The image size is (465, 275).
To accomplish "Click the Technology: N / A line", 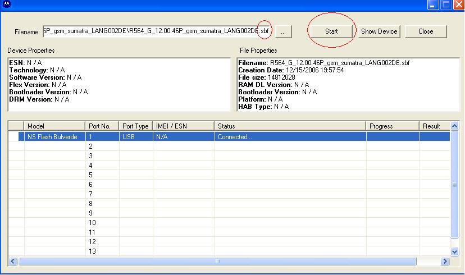I will 37,70.
